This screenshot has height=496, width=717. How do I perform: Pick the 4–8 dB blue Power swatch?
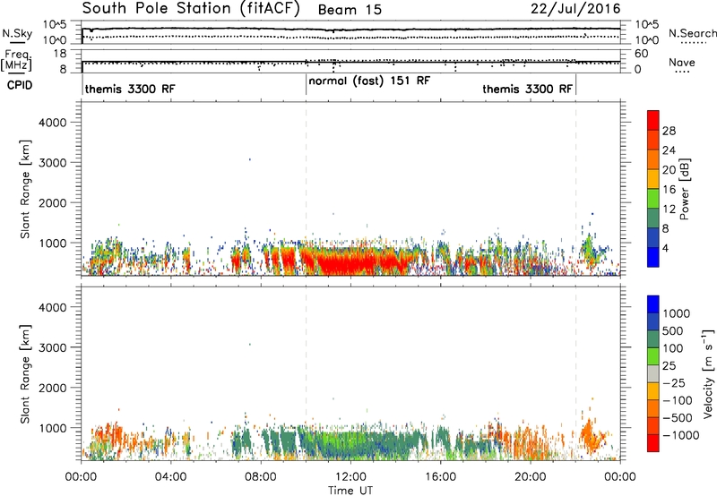pos(653,237)
